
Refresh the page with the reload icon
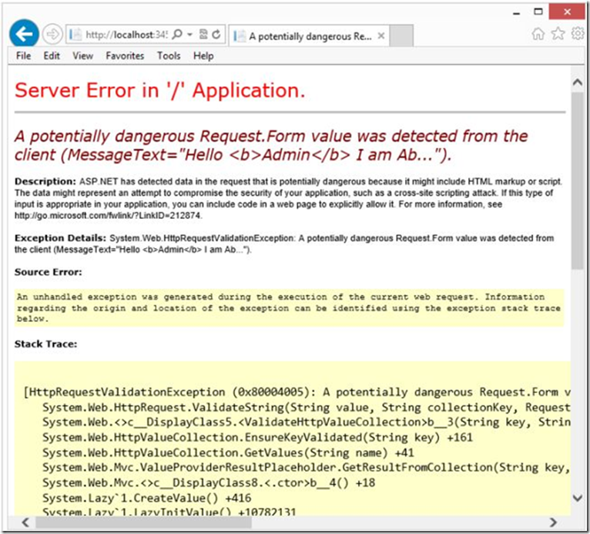coord(216,35)
